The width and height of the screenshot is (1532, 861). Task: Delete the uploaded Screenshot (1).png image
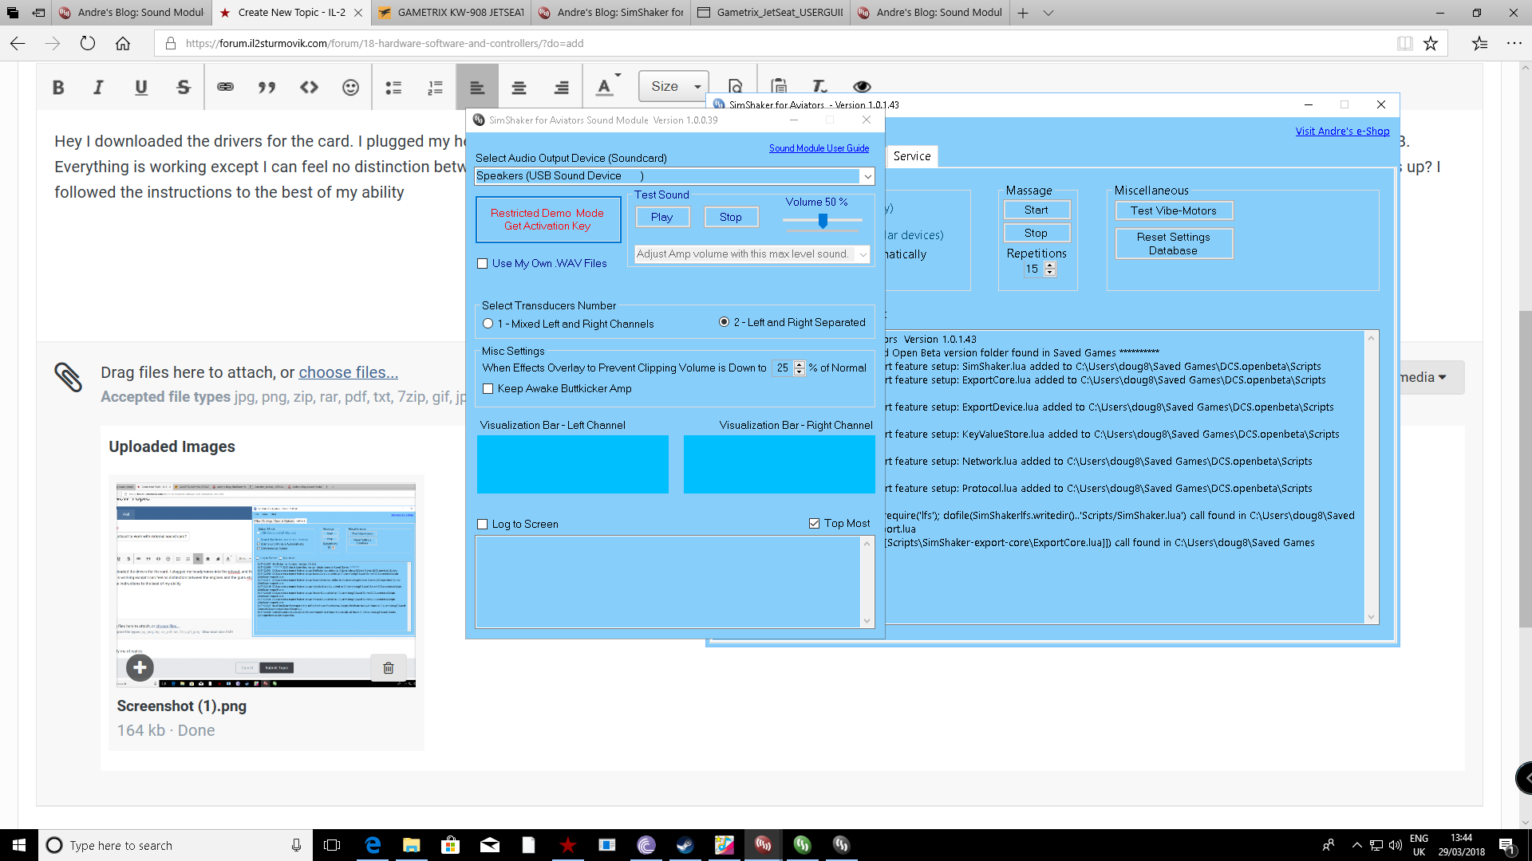tap(389, 668)
